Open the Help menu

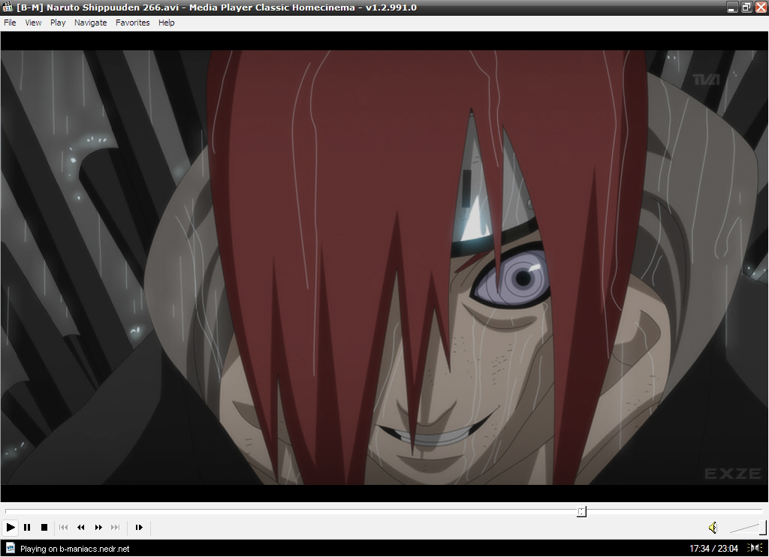167,23
